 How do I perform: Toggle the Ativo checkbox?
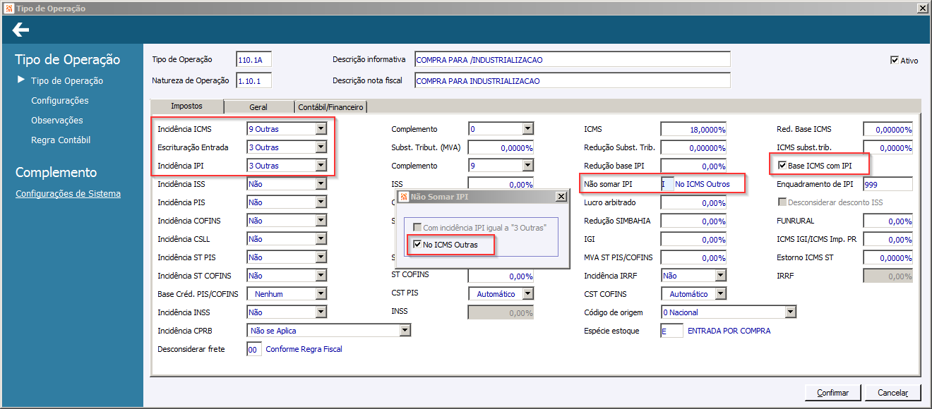click(895, 61)
